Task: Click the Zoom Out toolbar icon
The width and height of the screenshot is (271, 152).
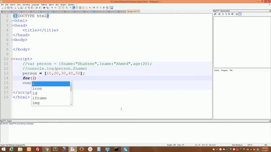Action: click(55, 8)
